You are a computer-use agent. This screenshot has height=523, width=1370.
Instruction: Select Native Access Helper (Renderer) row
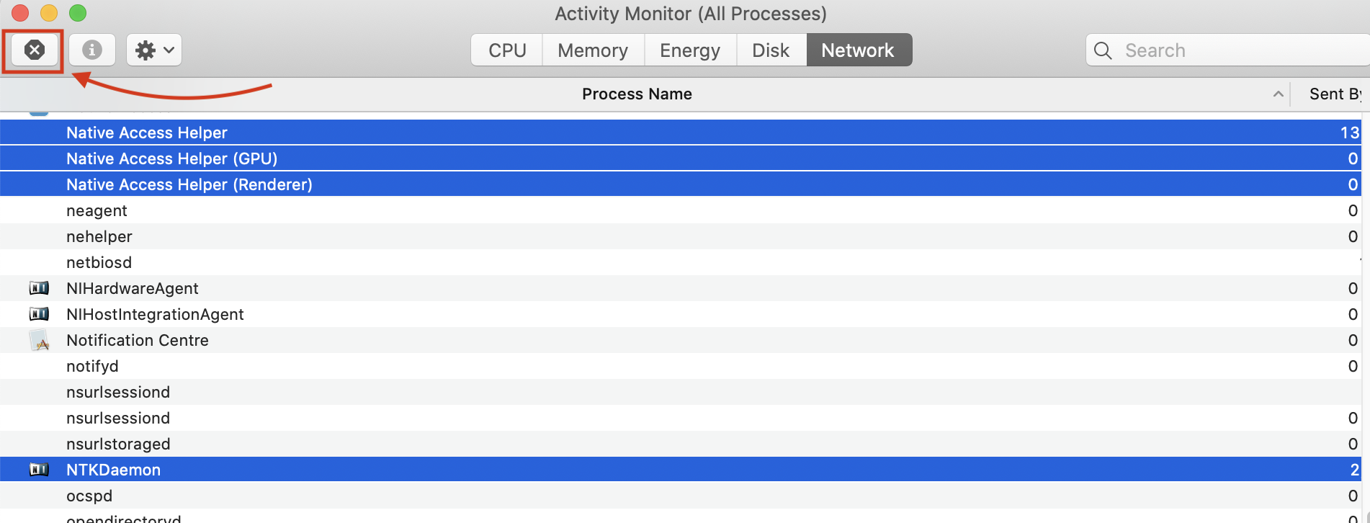tap(681, 184)
